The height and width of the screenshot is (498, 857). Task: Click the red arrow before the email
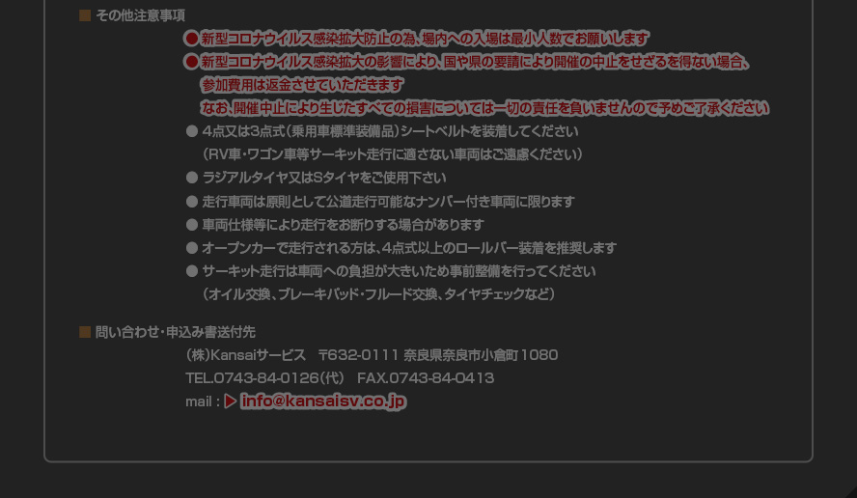(230, 401)
